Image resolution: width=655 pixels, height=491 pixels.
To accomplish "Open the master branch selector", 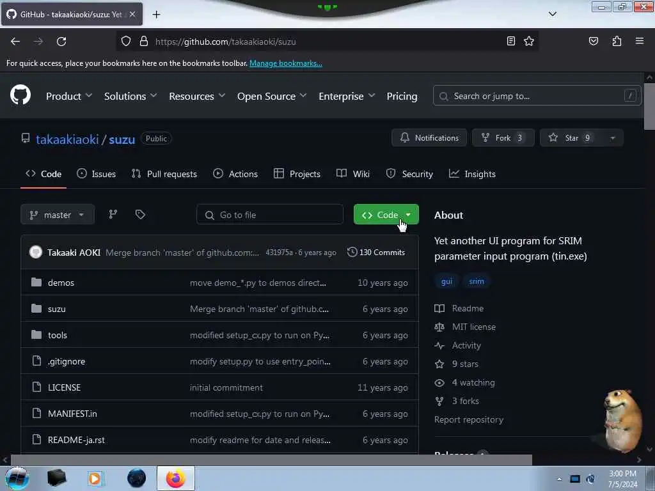I will coord(58,215).
